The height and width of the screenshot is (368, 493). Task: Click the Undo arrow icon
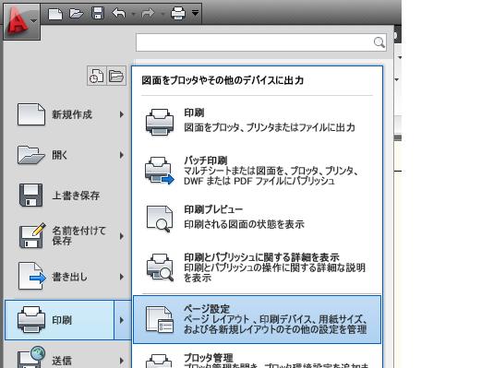[119, 14]
